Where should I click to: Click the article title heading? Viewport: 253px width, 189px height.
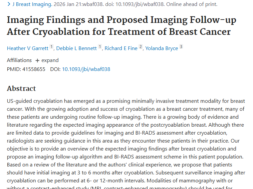pos(121,26)
